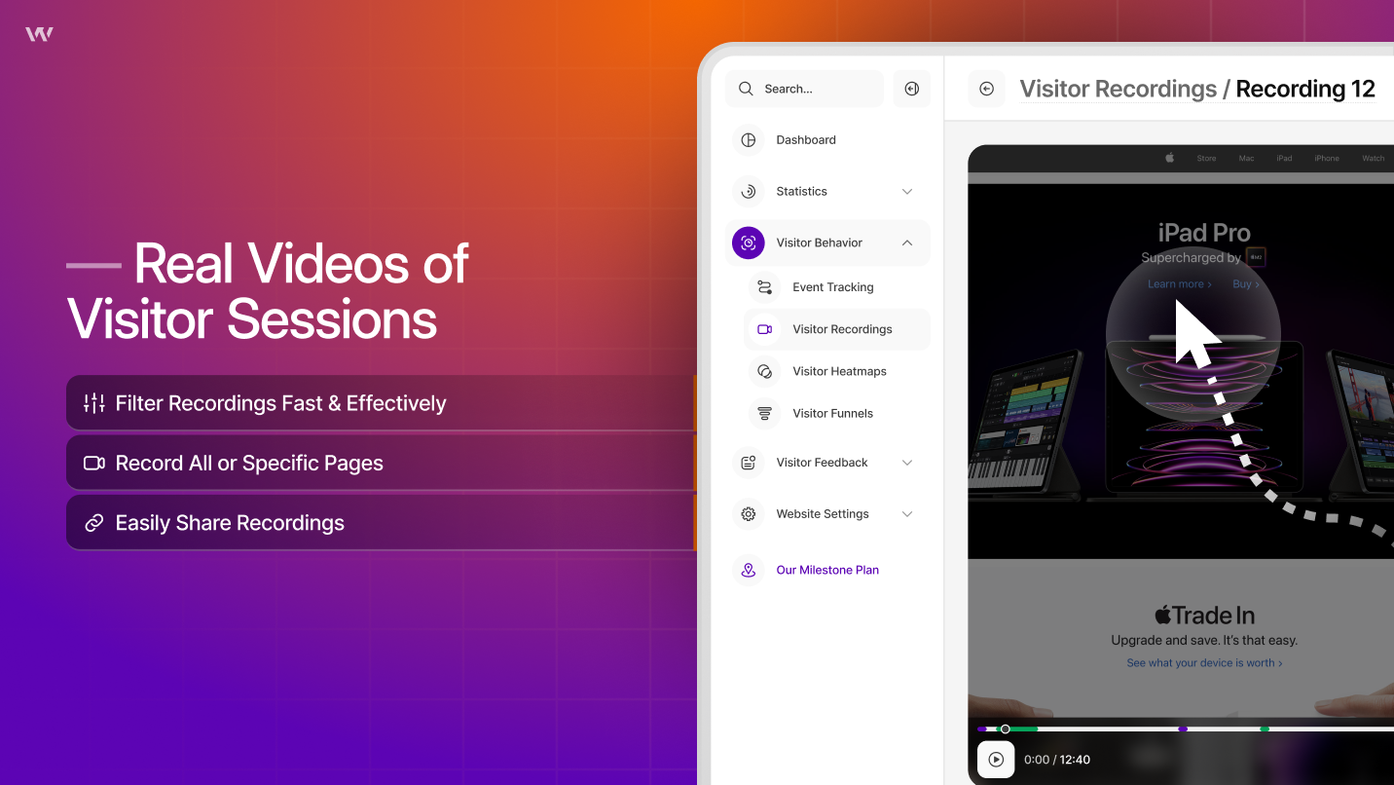This screenshot has width=1394, height=785.
Task: Jump to the purple timeline marker
Action: pos(1183,729)
